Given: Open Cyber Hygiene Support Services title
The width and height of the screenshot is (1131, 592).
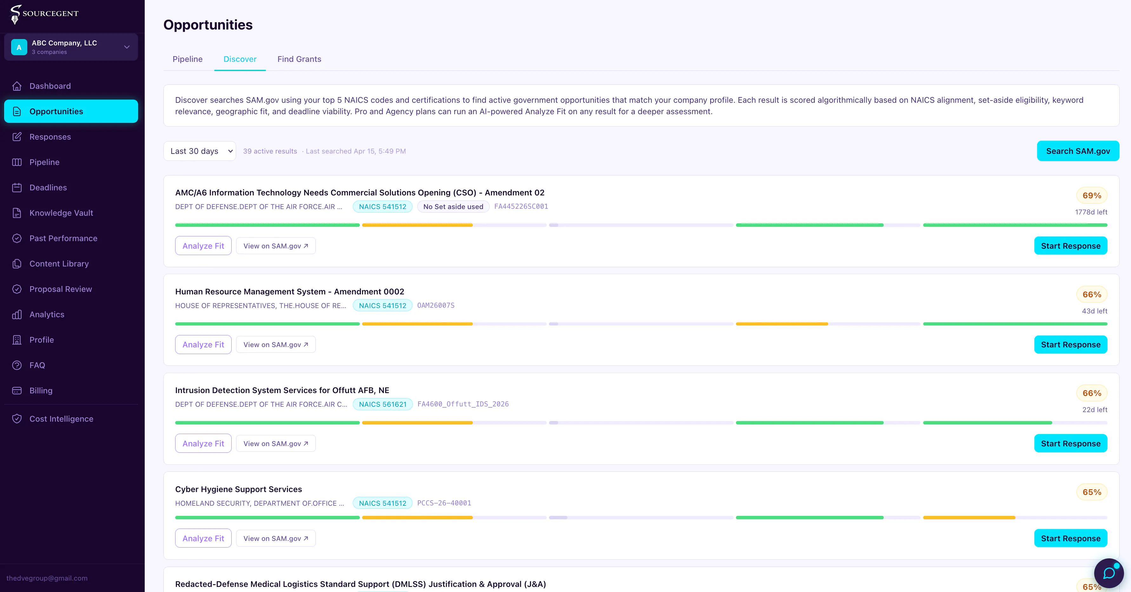Looking at the screenshot, I should [x=238, y=489].
